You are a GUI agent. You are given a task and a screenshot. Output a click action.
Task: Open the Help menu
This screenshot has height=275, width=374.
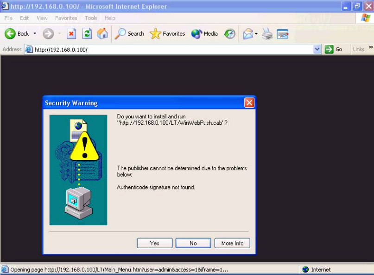(110, 18)
